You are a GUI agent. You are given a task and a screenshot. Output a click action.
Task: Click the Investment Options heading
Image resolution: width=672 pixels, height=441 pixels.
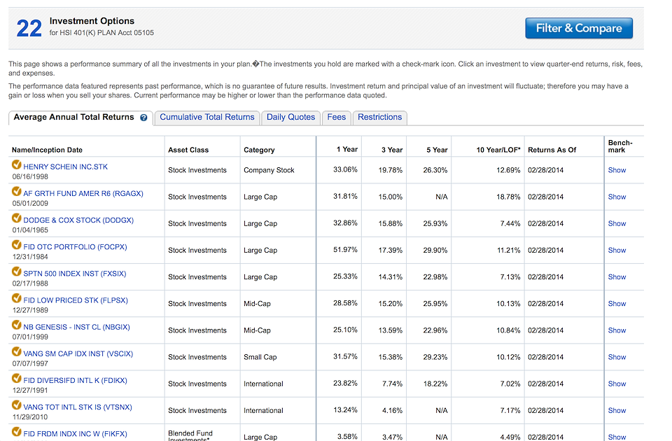tap(92, 21)
